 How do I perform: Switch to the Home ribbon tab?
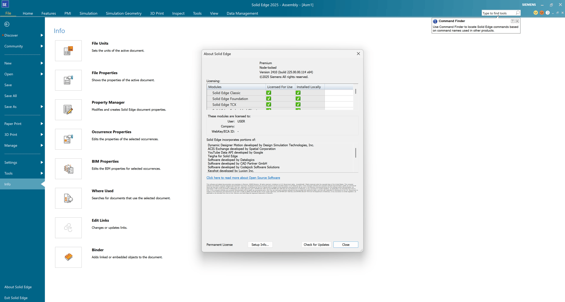(28, 13)
